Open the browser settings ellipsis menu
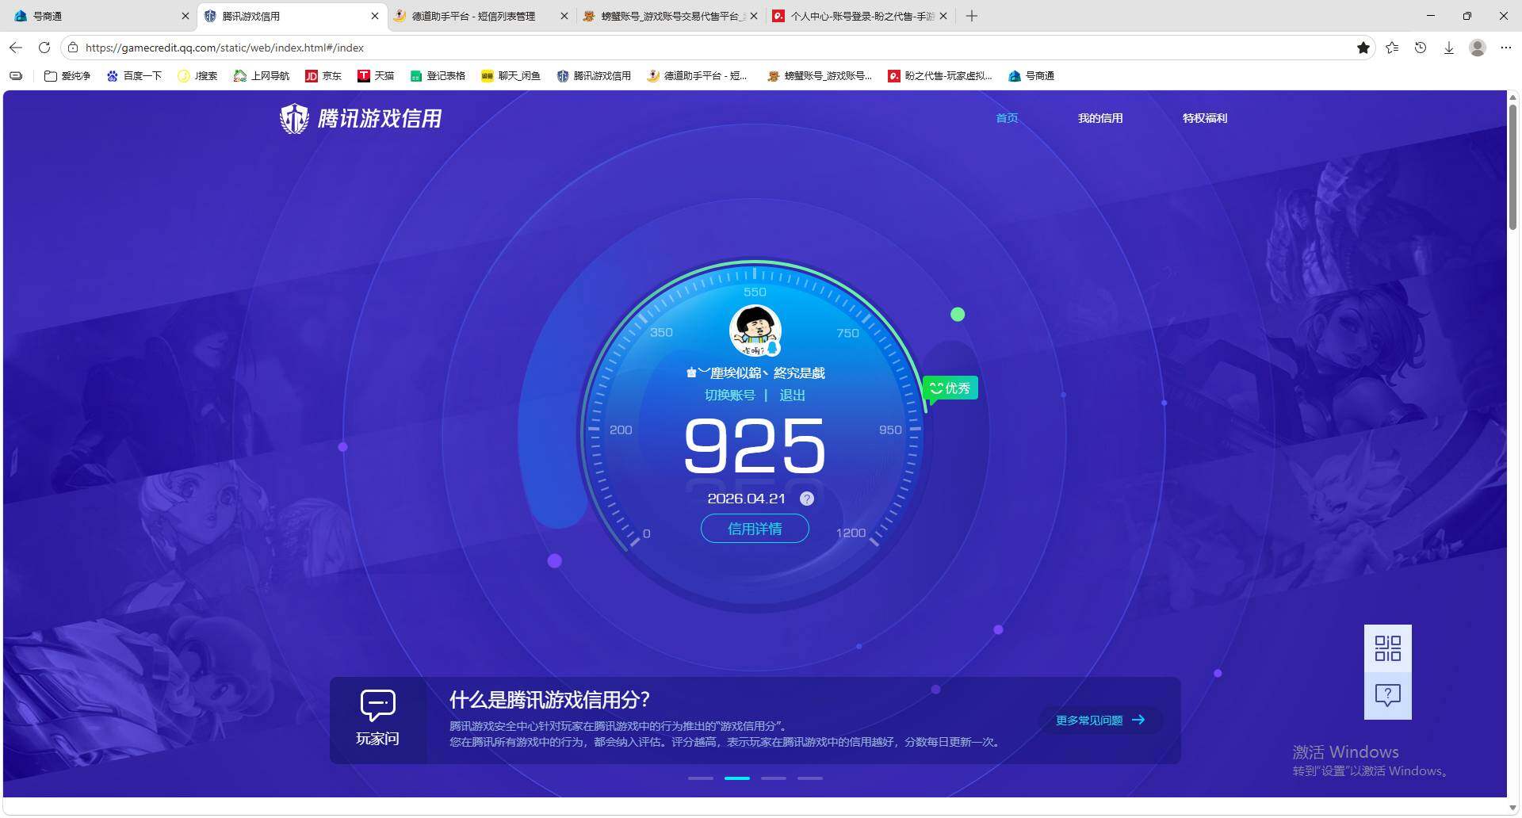 pyautogui.click(x=1506, y=48)
